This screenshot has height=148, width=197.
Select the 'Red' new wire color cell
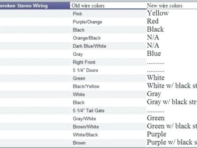[153, 21]
